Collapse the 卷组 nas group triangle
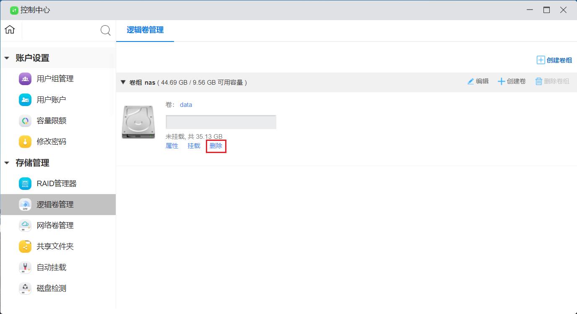The width and height of the screenshot is (577, 314). [123, 82]
